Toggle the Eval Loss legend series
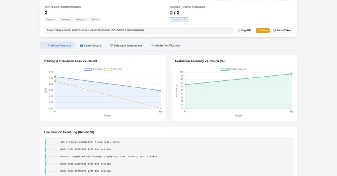Viewport: 337px width, 176px height. coord(113,69)
